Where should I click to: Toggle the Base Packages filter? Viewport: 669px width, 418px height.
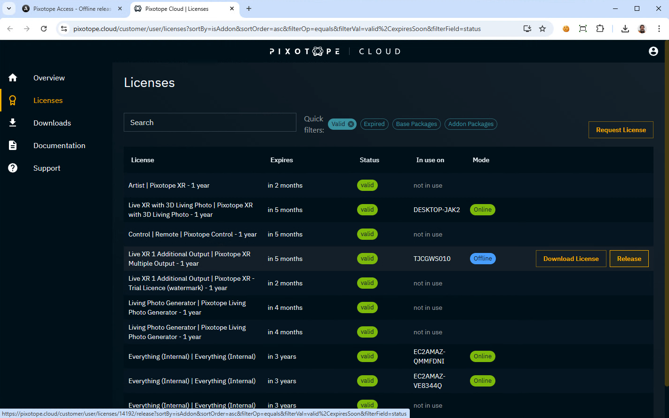(416, 124)
